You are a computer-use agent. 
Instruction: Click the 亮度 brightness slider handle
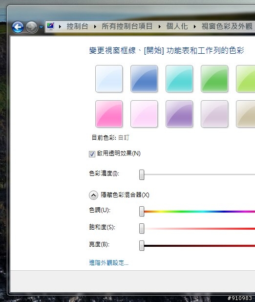click(142, 246)
